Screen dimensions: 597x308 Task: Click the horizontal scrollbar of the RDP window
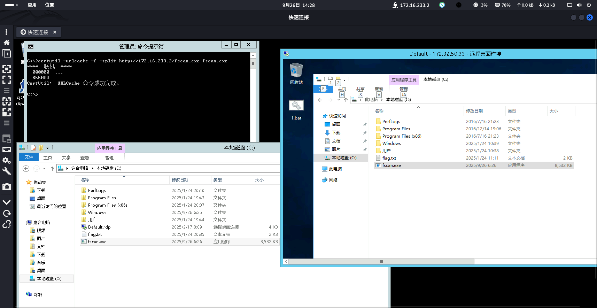click(x=381, y=261)
